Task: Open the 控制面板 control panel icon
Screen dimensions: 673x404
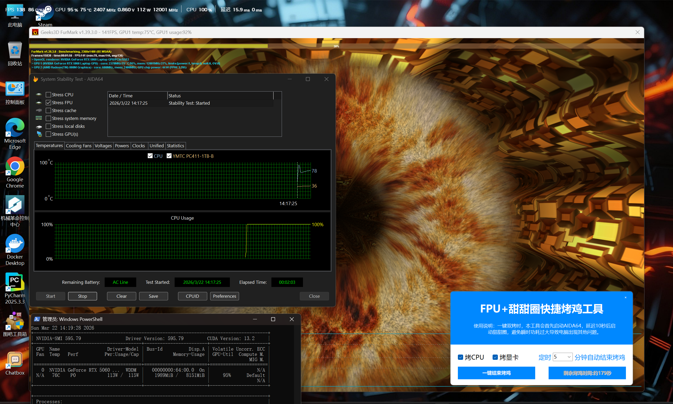Action: coord(15,93)
